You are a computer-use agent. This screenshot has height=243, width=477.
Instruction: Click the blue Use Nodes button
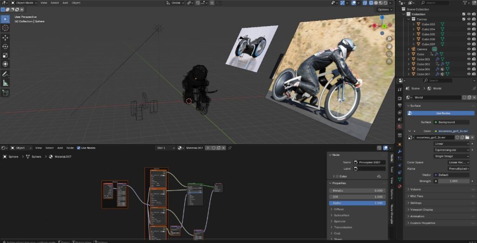[x=443, y=113]
